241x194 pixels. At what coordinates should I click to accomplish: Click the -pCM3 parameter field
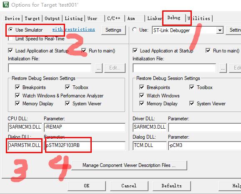[x=205, y=145]
